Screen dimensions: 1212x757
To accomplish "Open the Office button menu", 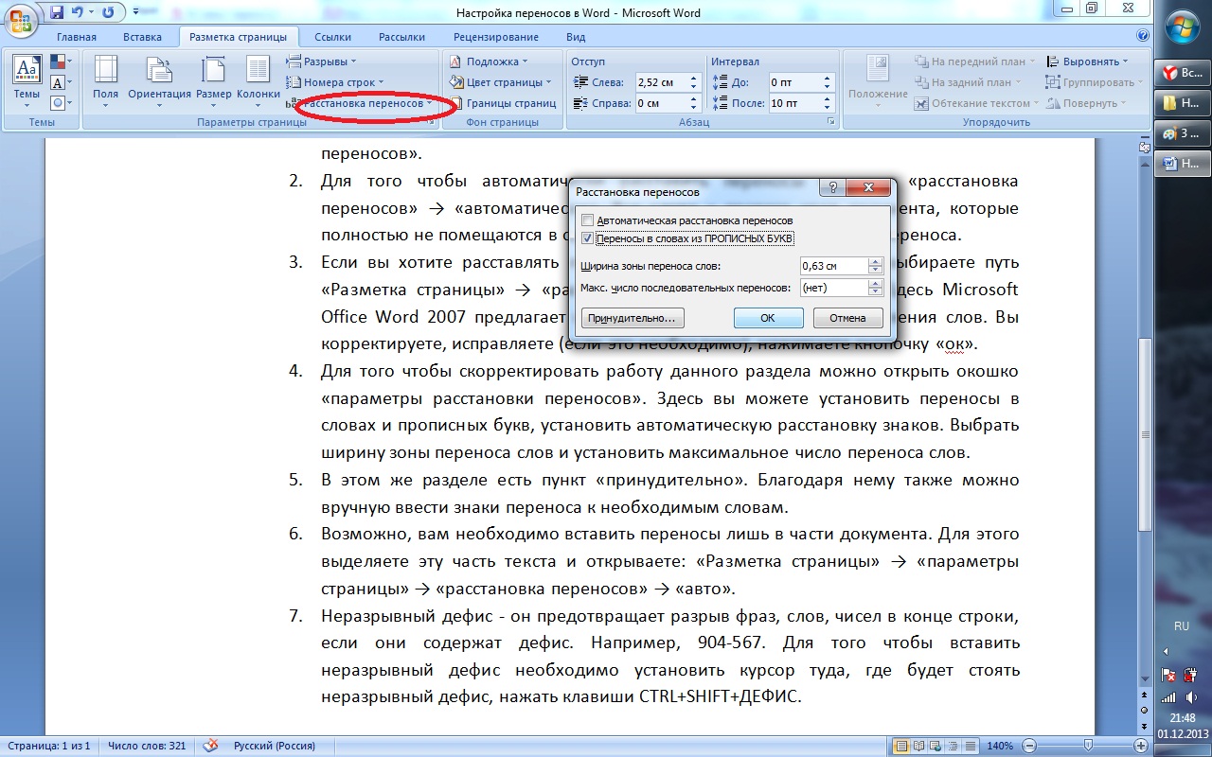I will pos(20,20).
